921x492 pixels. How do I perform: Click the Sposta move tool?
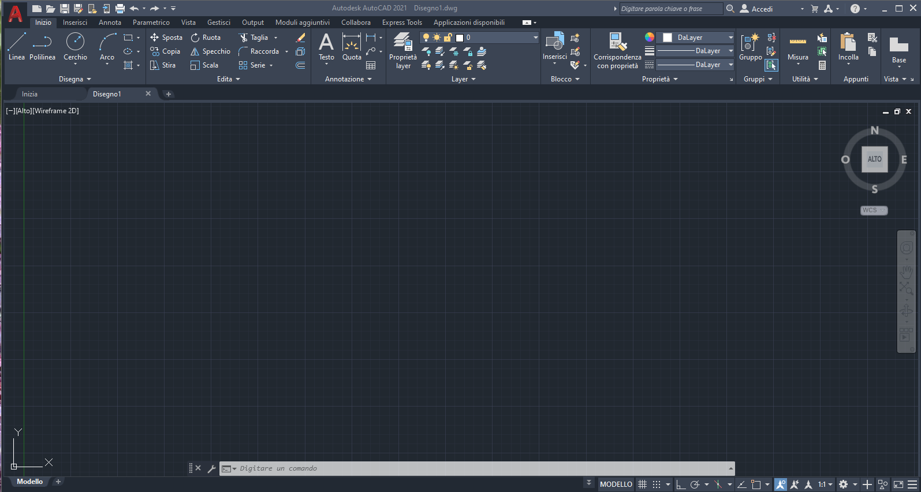[166, 38]
